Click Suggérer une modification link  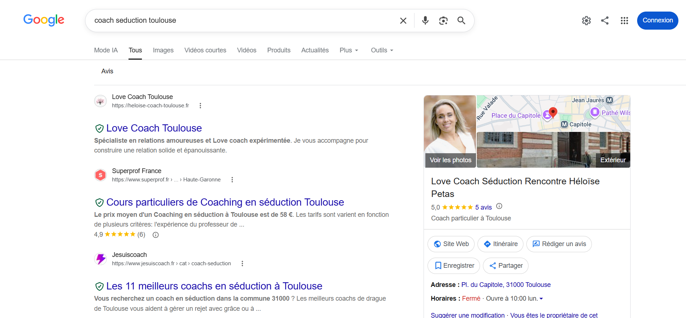point(468,315)
